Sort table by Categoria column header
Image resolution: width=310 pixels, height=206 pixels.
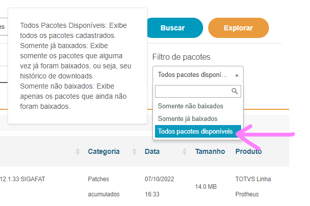(x=104, y=151)
